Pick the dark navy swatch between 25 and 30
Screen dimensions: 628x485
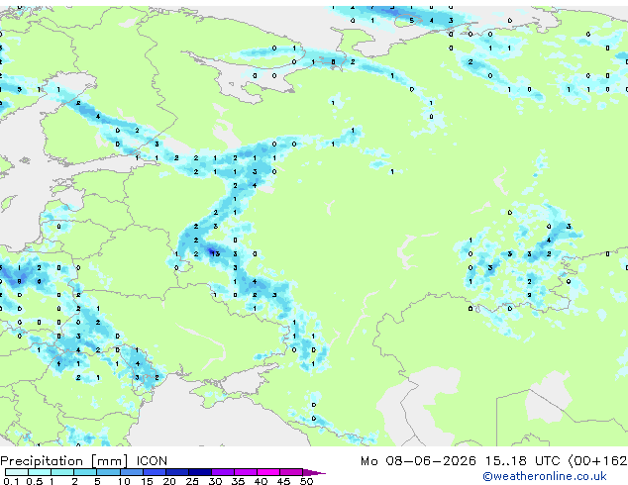pos(199,472)
